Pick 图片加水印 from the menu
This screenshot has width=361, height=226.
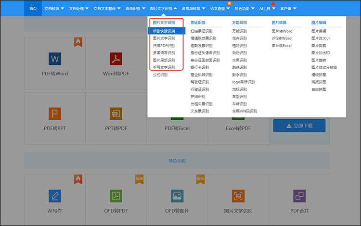(x=321, y=52)
